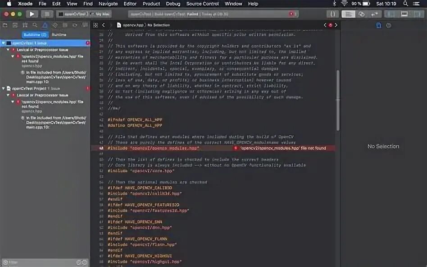The image size is (427, 267).
Task: Switch to the Runtime tab
Action: 59,35
